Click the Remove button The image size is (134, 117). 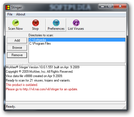[x=17, y=55]
